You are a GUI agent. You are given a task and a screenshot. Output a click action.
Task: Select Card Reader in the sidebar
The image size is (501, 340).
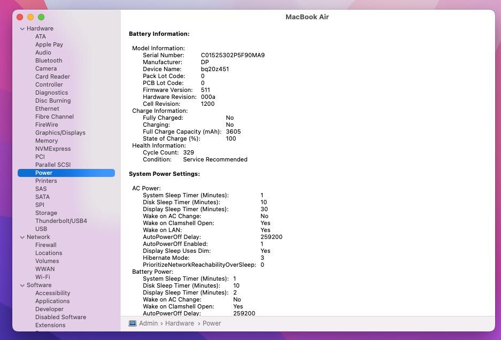pos(52,76)
